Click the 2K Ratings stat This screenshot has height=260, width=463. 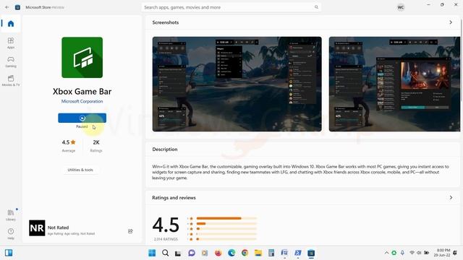tap(96, 146)
